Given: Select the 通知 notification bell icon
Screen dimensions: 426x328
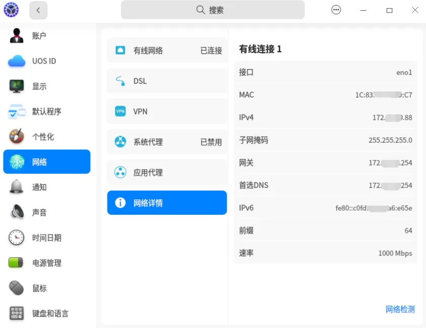Looking at the screenshot, I should pos(16,187).
